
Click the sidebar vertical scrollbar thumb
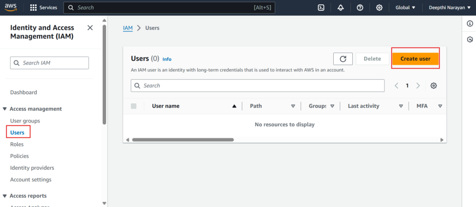(105, 75)
